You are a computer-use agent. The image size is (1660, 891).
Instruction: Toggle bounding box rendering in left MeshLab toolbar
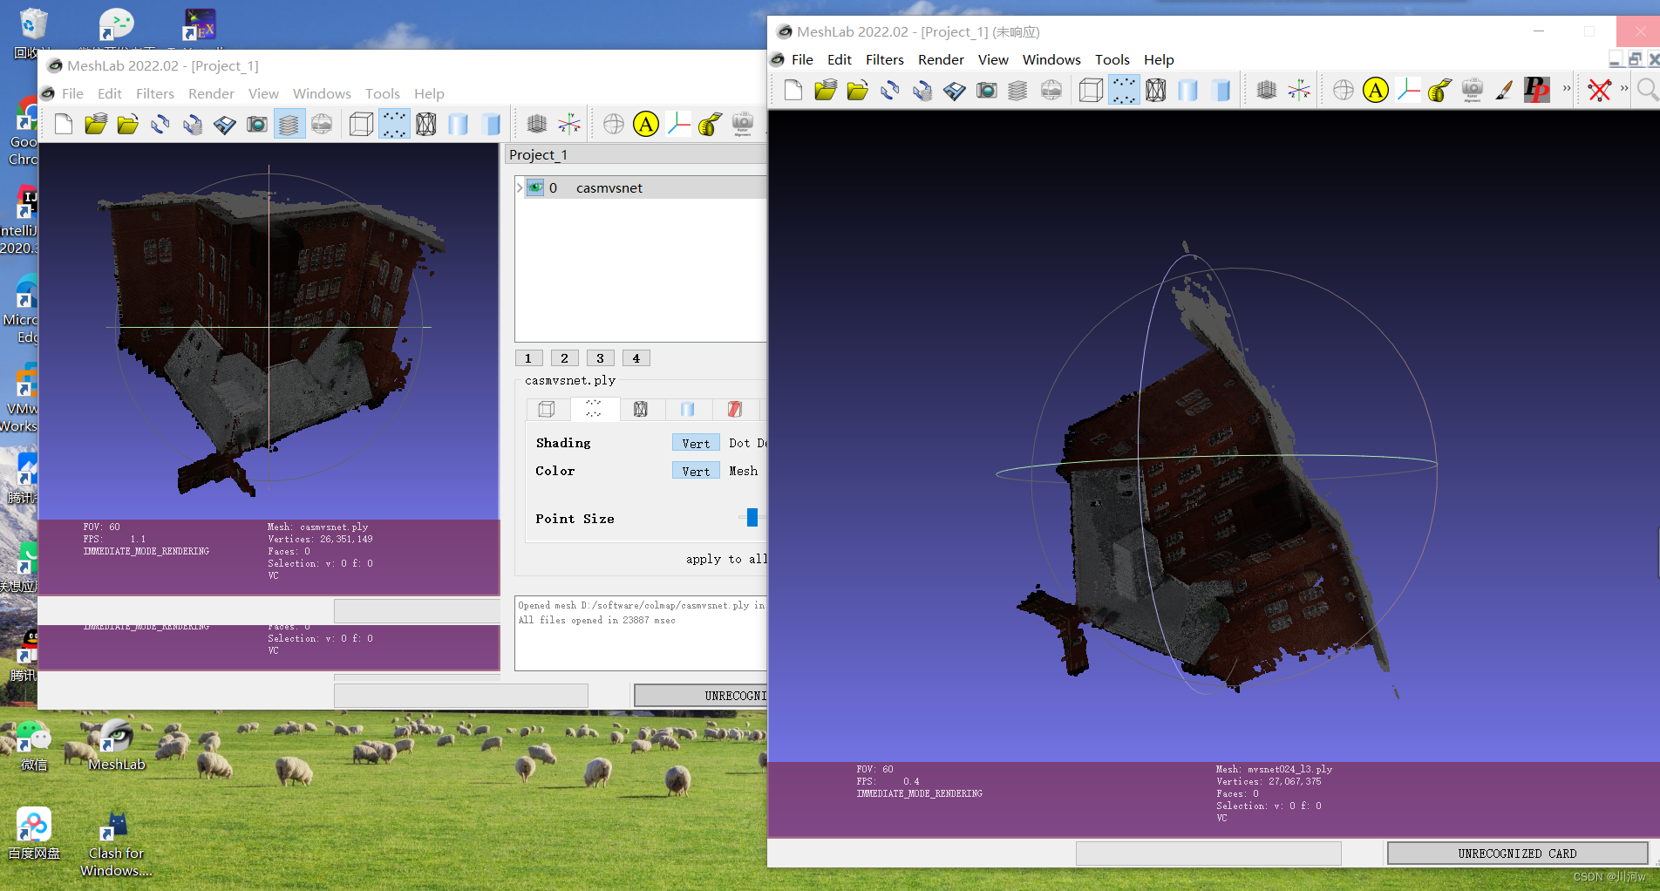click(361, 125)
